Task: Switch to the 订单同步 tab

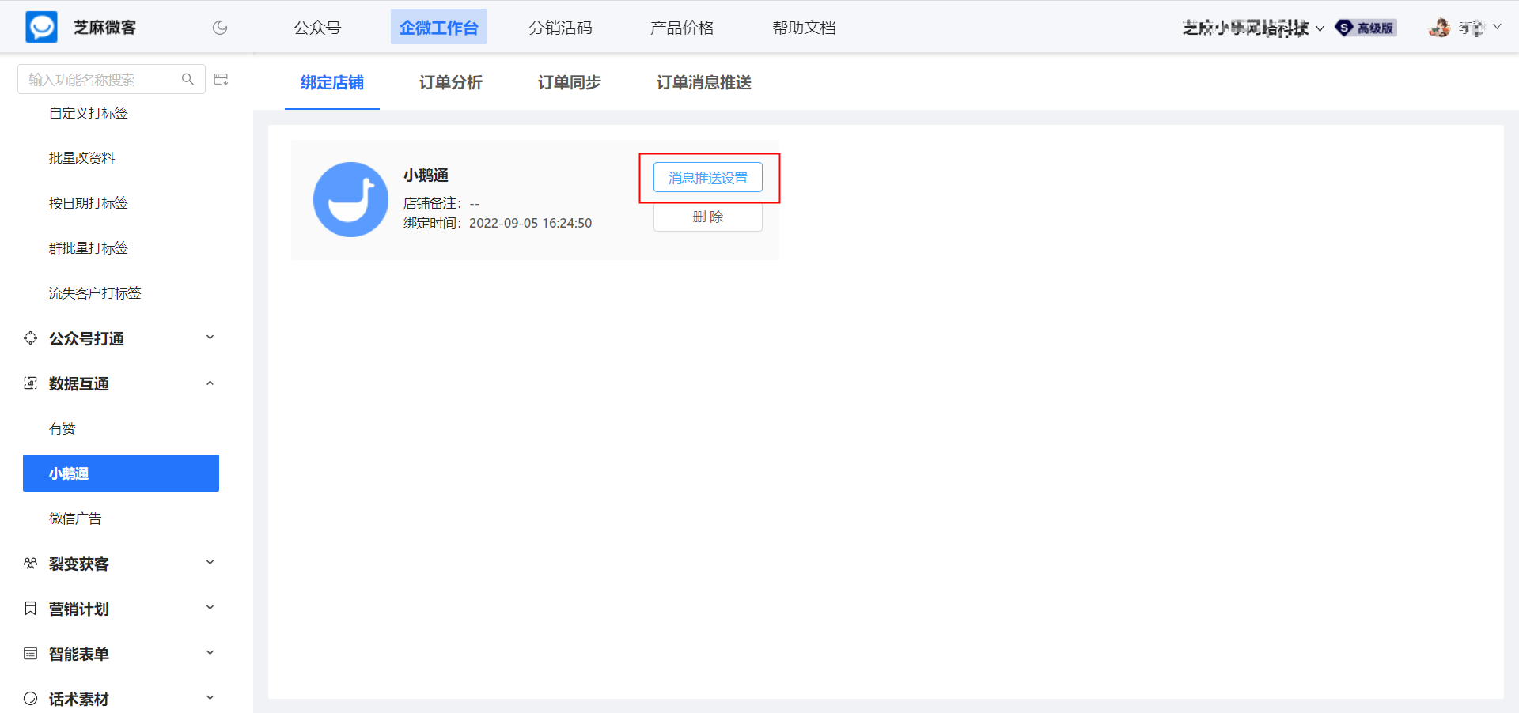Action: pos(570,82)
